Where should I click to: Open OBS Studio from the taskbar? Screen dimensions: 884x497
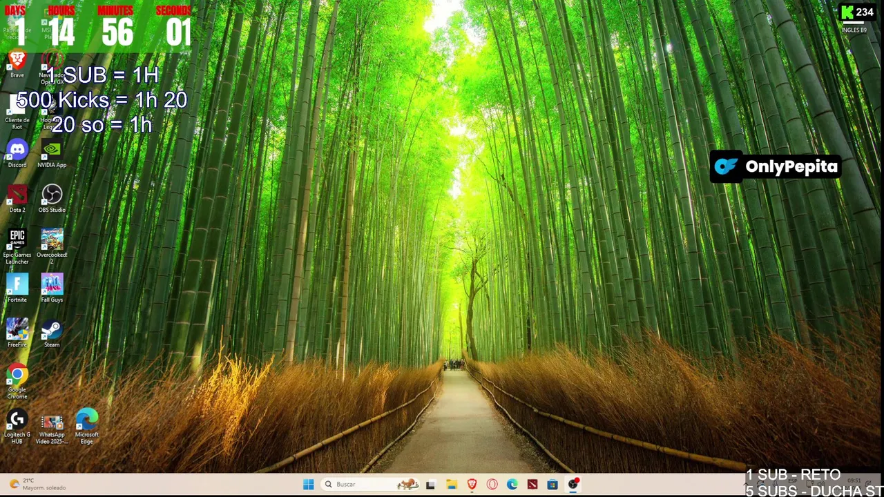(573, 485)
